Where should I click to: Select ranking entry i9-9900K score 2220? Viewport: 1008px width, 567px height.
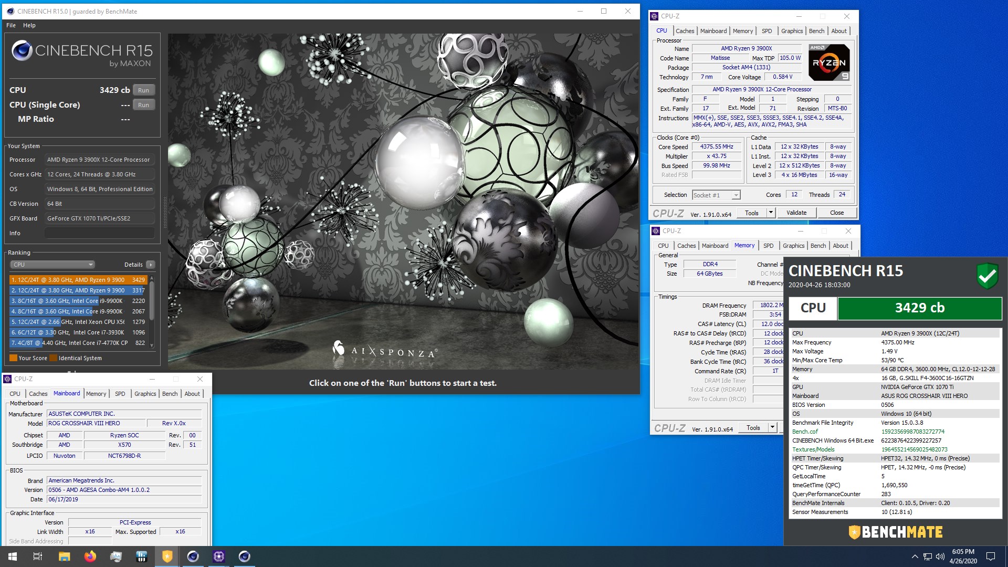coord(79,301)
